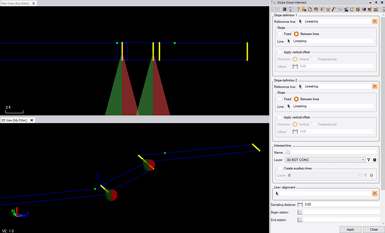Open help via orange question mark icon
Screen dimensions: 385x233
(x=299, y=9)
